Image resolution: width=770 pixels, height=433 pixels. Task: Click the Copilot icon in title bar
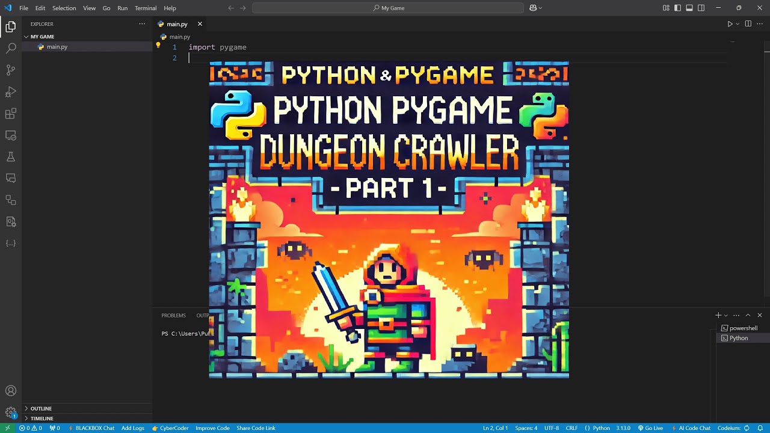[x=534, y=8]
